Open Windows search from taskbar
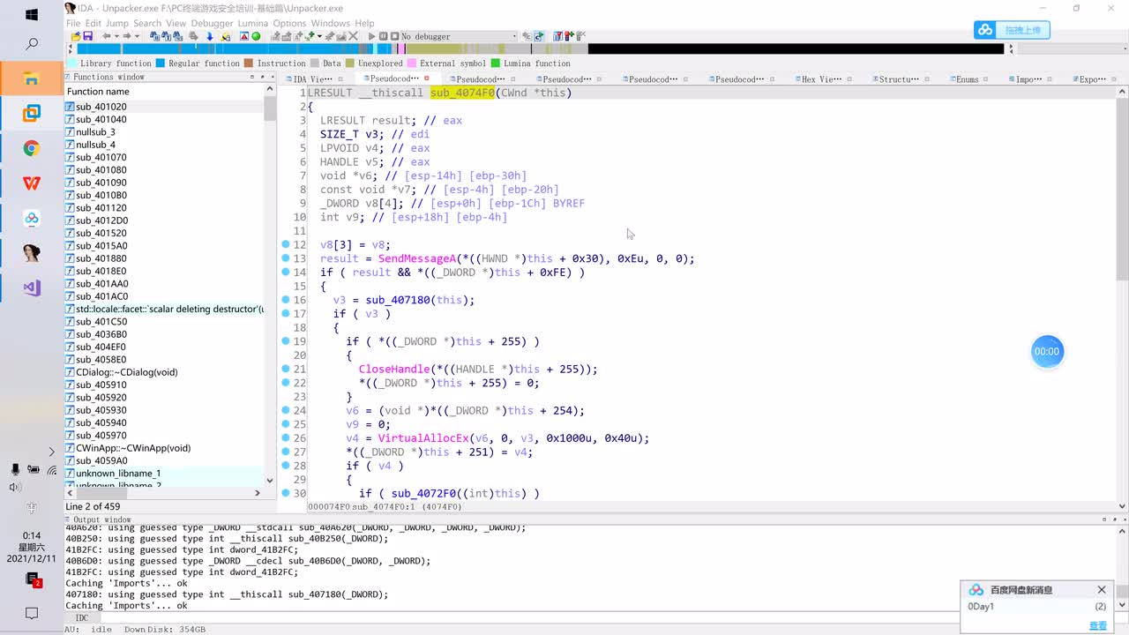 (32, 43)
